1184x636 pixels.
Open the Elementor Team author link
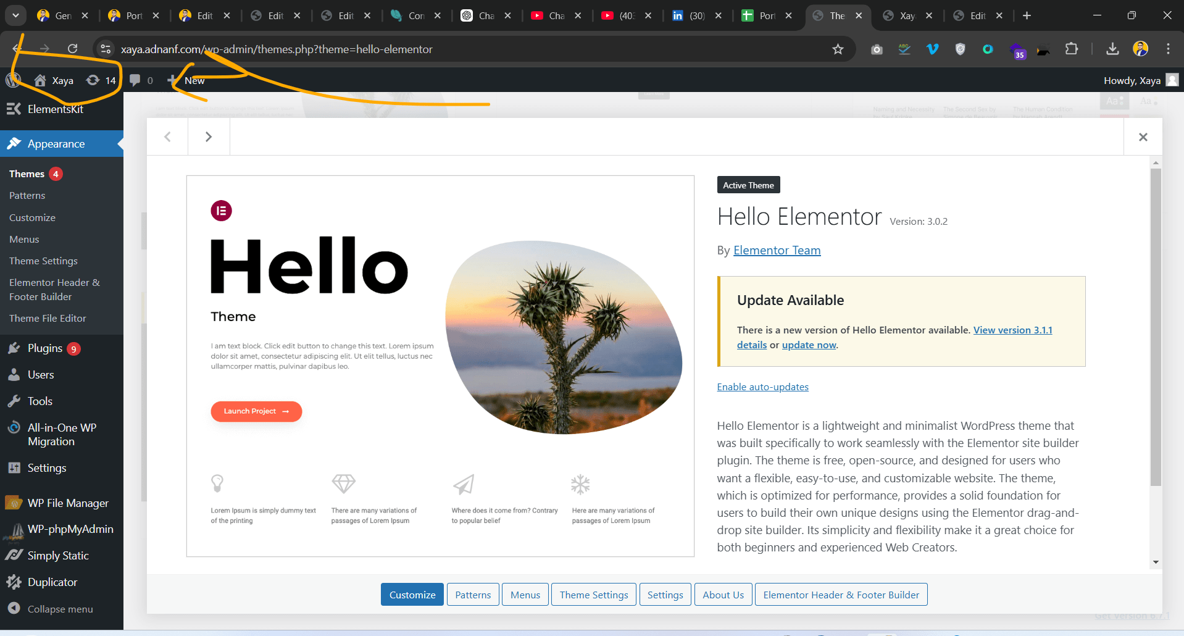(777, 250)
